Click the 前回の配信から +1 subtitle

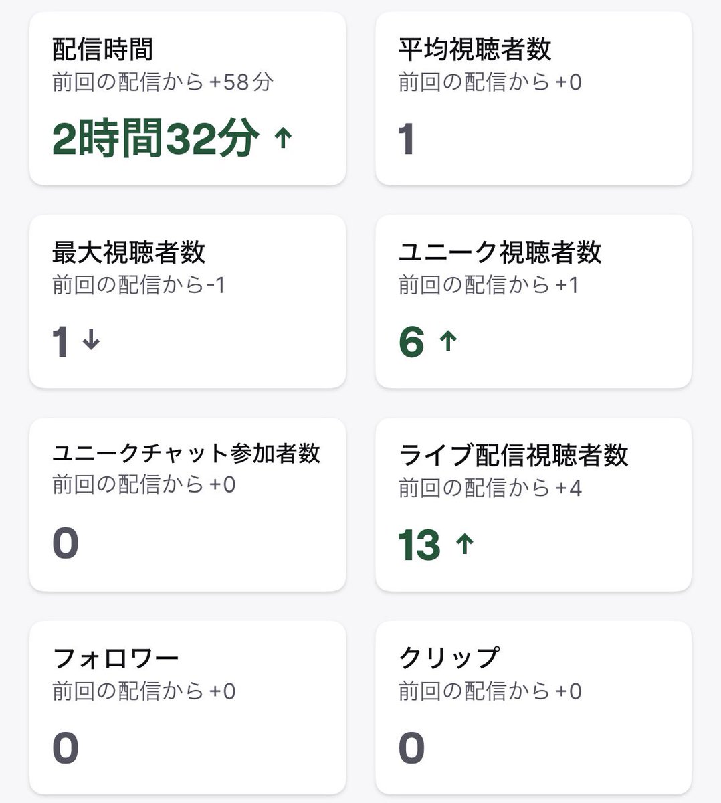click(x=488, y=286)
